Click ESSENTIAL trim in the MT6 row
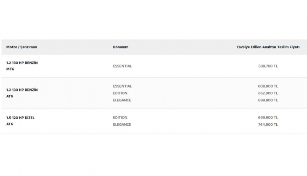 click(122, 66)
